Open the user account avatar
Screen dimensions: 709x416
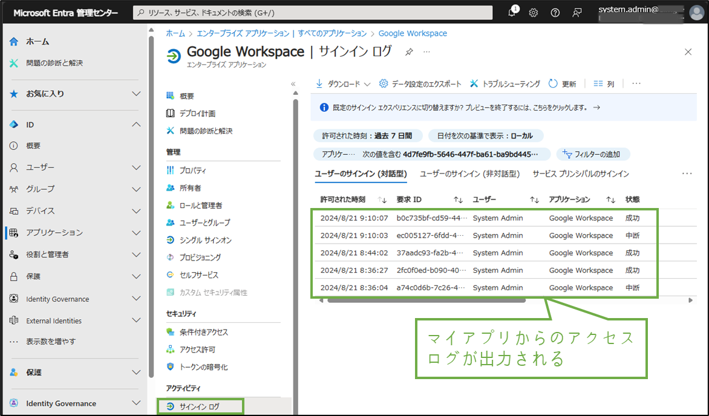697,13
